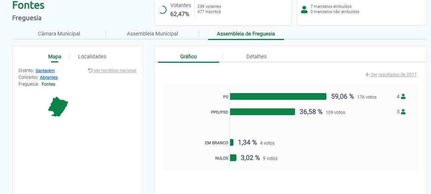This screenshot has width=431, height=194.
Task: Open the Câmara Municipal tab
Action: click(x=59, y=34)
